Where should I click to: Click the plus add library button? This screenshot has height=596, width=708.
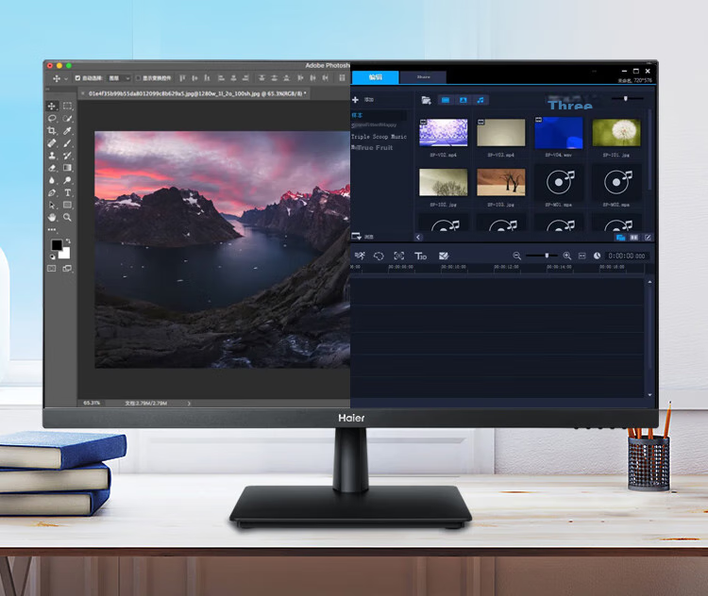(355, 100)
